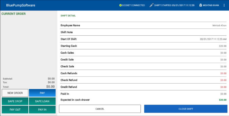Click the Check Sale $0.00 value
The width and height of the screenshot is (229, 116).
pyautogui.click(x=223, y=66)
